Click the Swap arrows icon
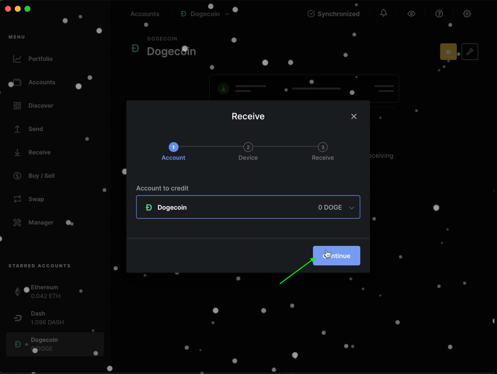This screenshot has width=497, height=374. pos(17,199)
